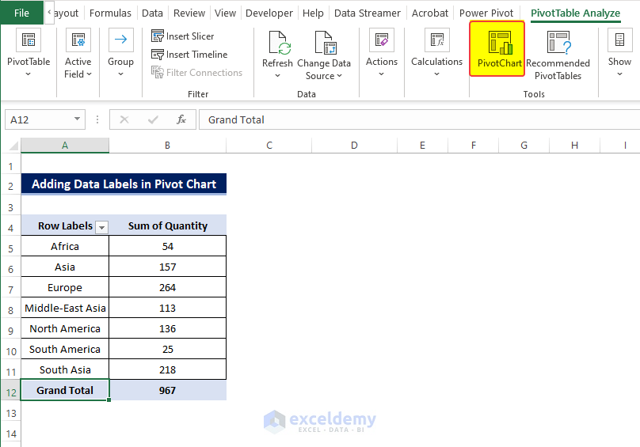Open the Power Pivot tab
Image resolution: width=640 pixels, height=447 pixels.
coord(486,13)
